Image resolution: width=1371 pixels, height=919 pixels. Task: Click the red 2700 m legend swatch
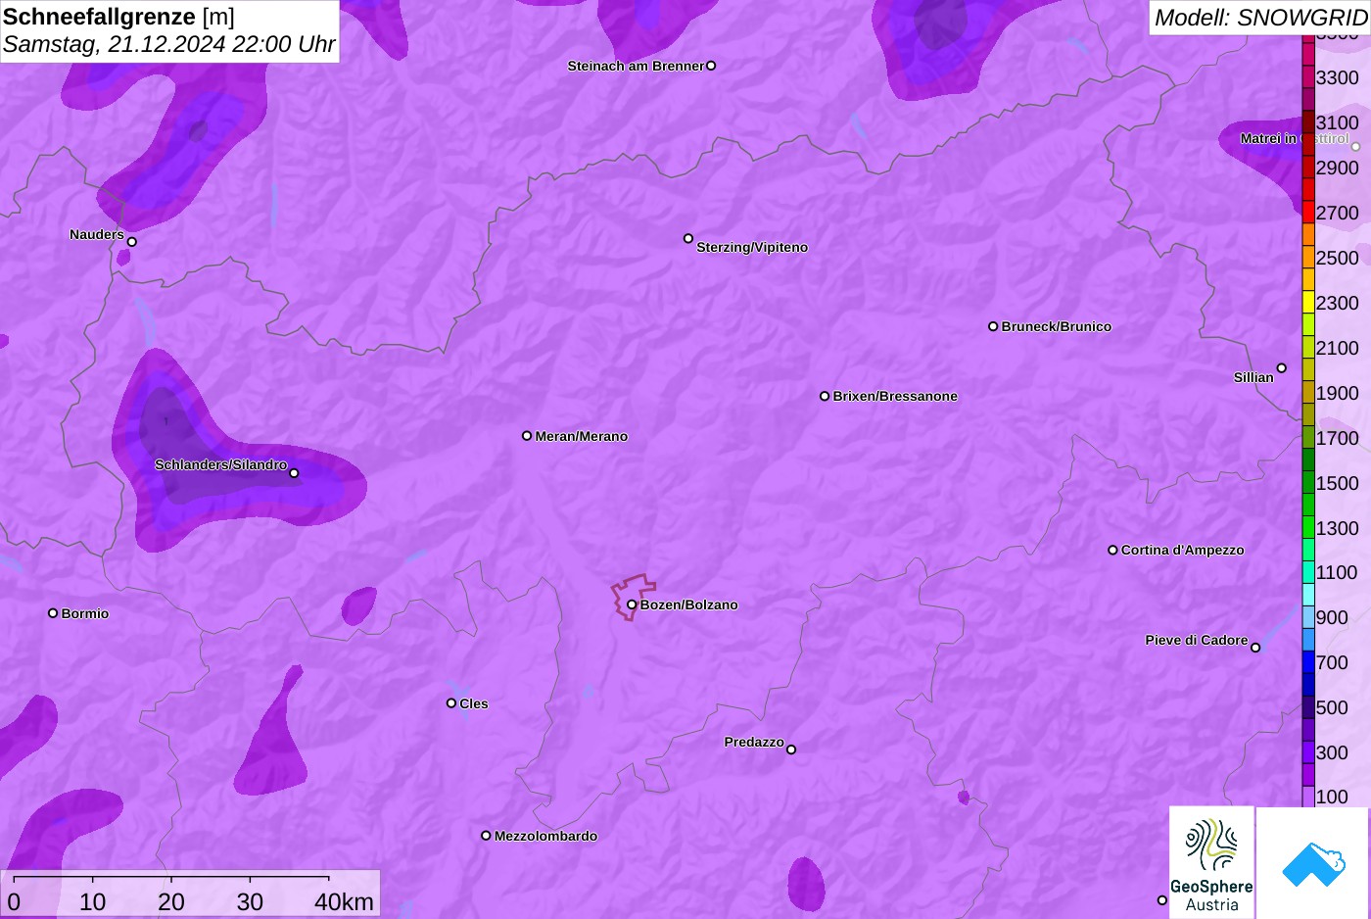pyautogui.click(x=1308, y=212)
